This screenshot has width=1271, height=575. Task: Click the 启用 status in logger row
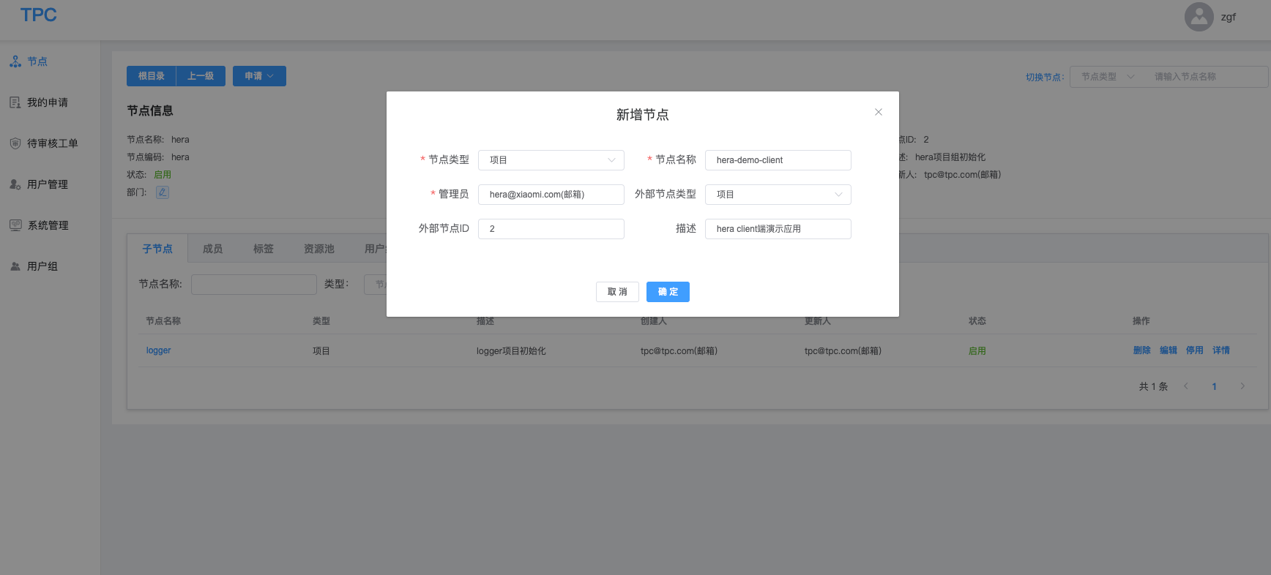pyautogui.click(x=977, y=351)
